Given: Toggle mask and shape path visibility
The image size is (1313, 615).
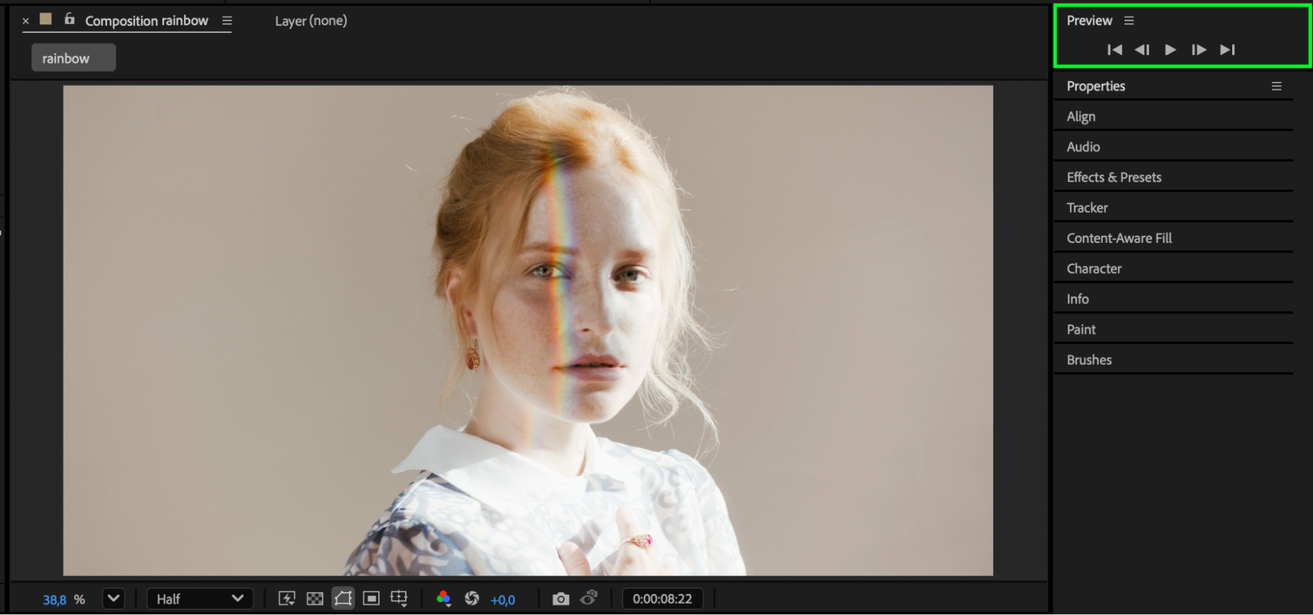Looking at the screenshot, I should 343,599.
